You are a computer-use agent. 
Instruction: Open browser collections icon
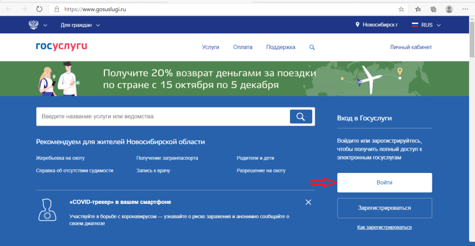coord(434,9)
